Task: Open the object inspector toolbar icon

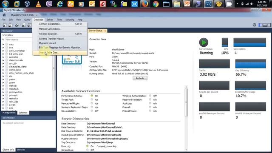Action: 17,25
